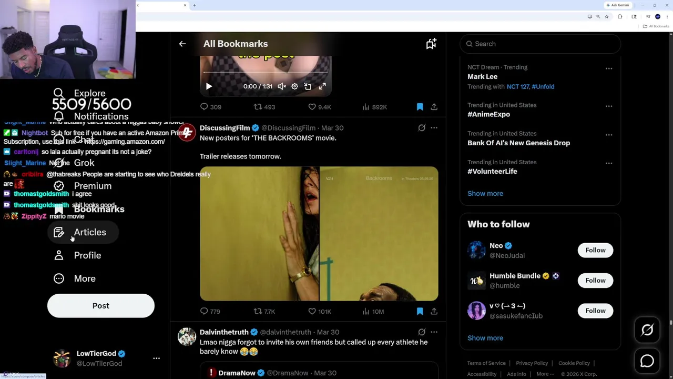View analytics showing 892K views
Viewport: 673px width, 379px height.
tap(374, 107)
